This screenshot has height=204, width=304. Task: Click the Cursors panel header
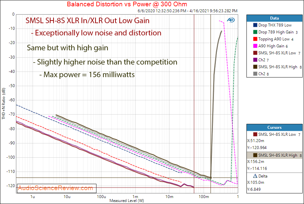click(x=274, y=127)
